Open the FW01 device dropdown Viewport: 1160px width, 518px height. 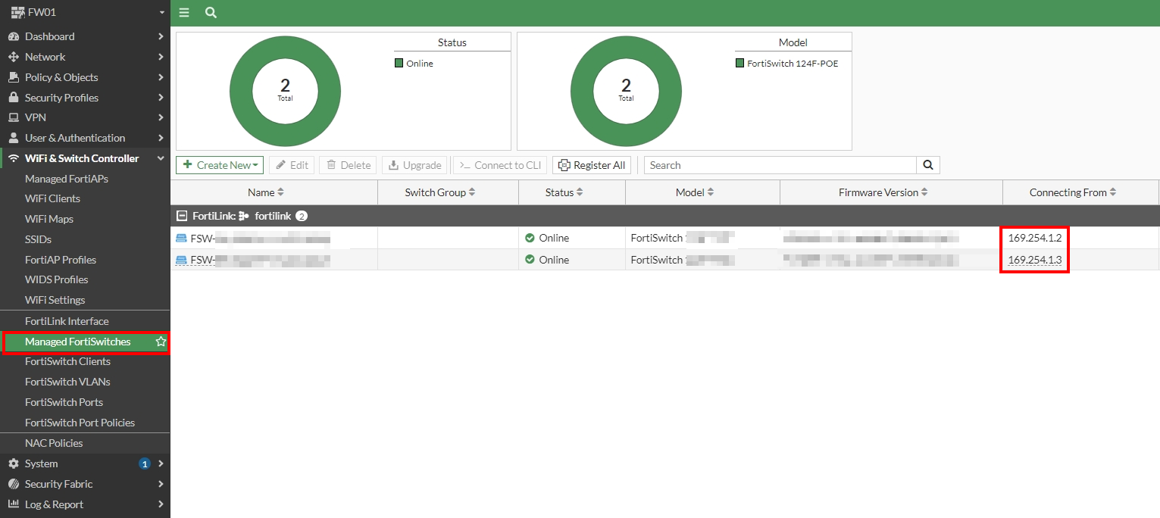[x=161, y=13]
